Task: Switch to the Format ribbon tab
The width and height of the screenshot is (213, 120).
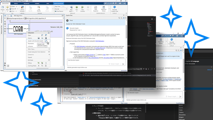Action: click(37, 4)
